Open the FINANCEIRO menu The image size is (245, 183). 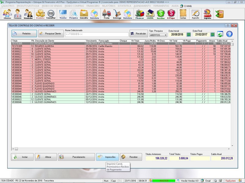click(93, 6)
